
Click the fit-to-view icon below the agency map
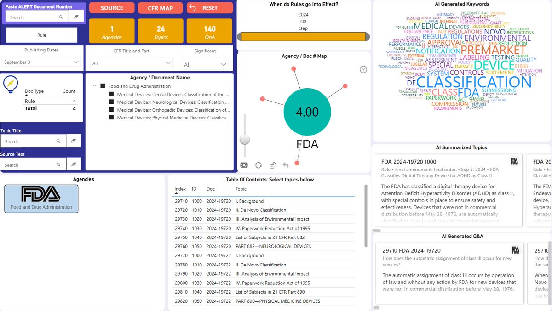[244, 165]
